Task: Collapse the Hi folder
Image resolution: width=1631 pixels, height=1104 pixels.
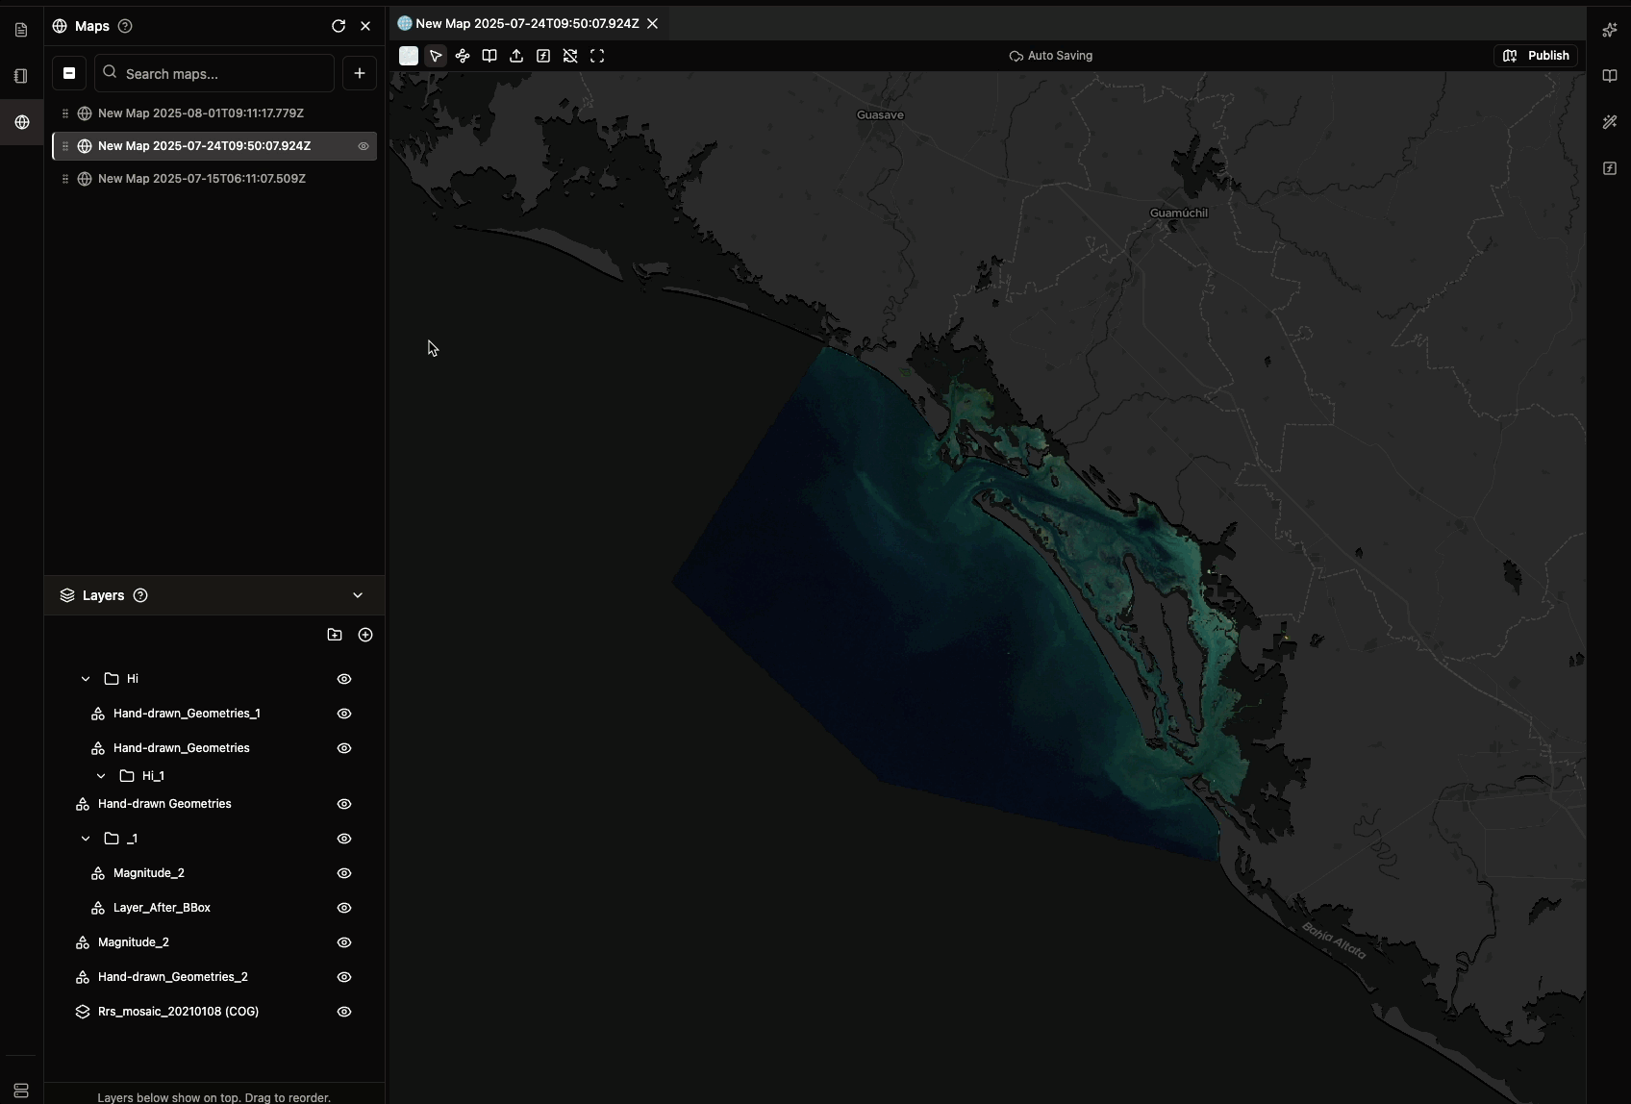Action: [x=86, y=679]
